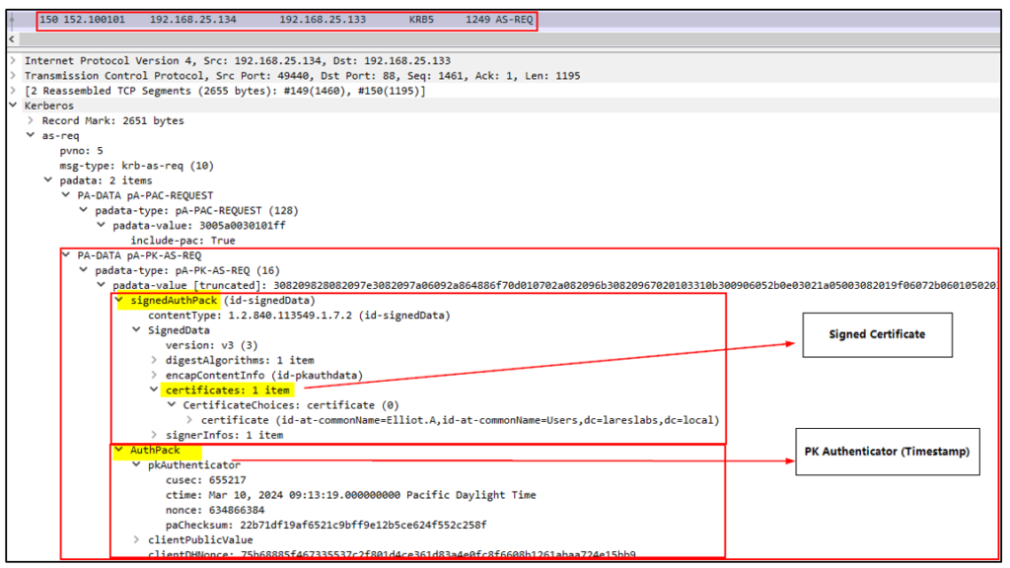Image resolution: width=1010 pixels, height=568 pixels.
Task: Collapse the Kerberos protocol section
Action: pyautogui.click(x=14, y=105)
